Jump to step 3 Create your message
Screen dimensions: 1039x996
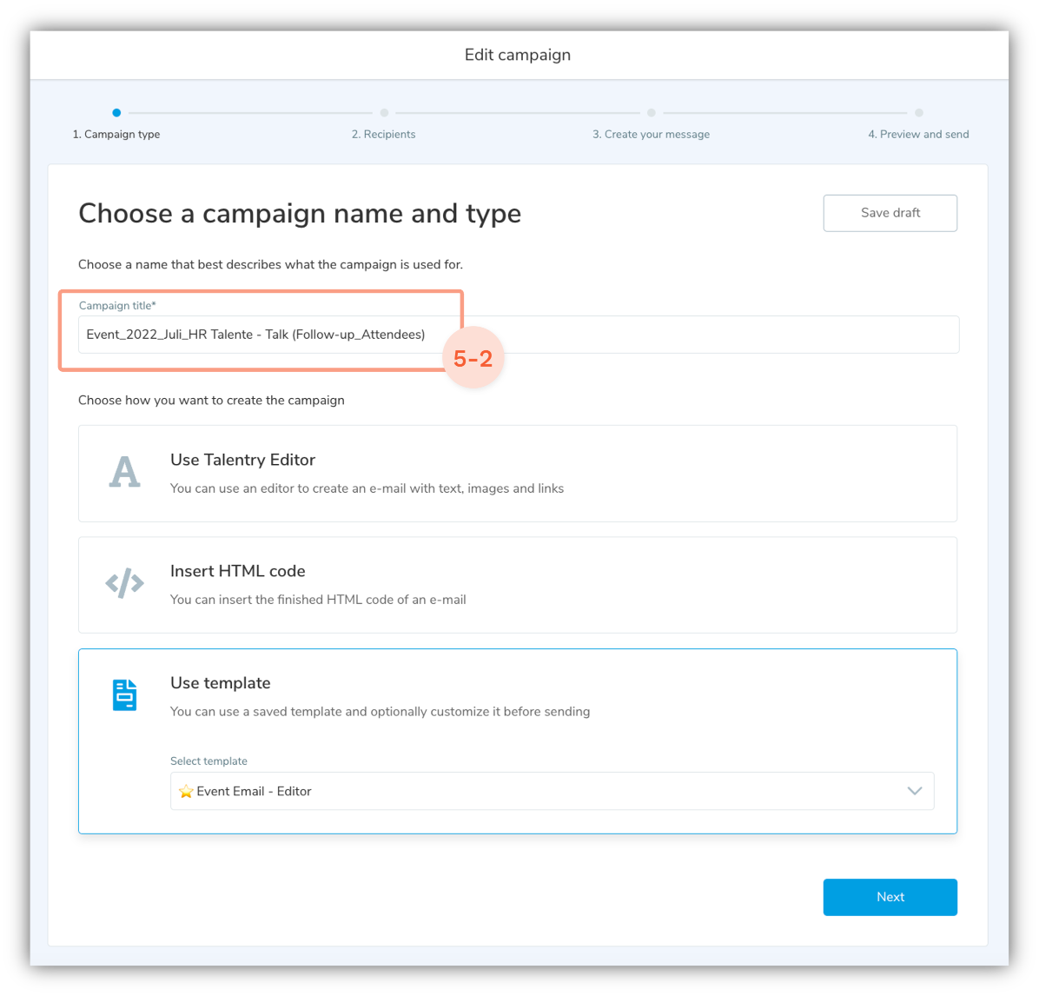click(x=651, y=135)
